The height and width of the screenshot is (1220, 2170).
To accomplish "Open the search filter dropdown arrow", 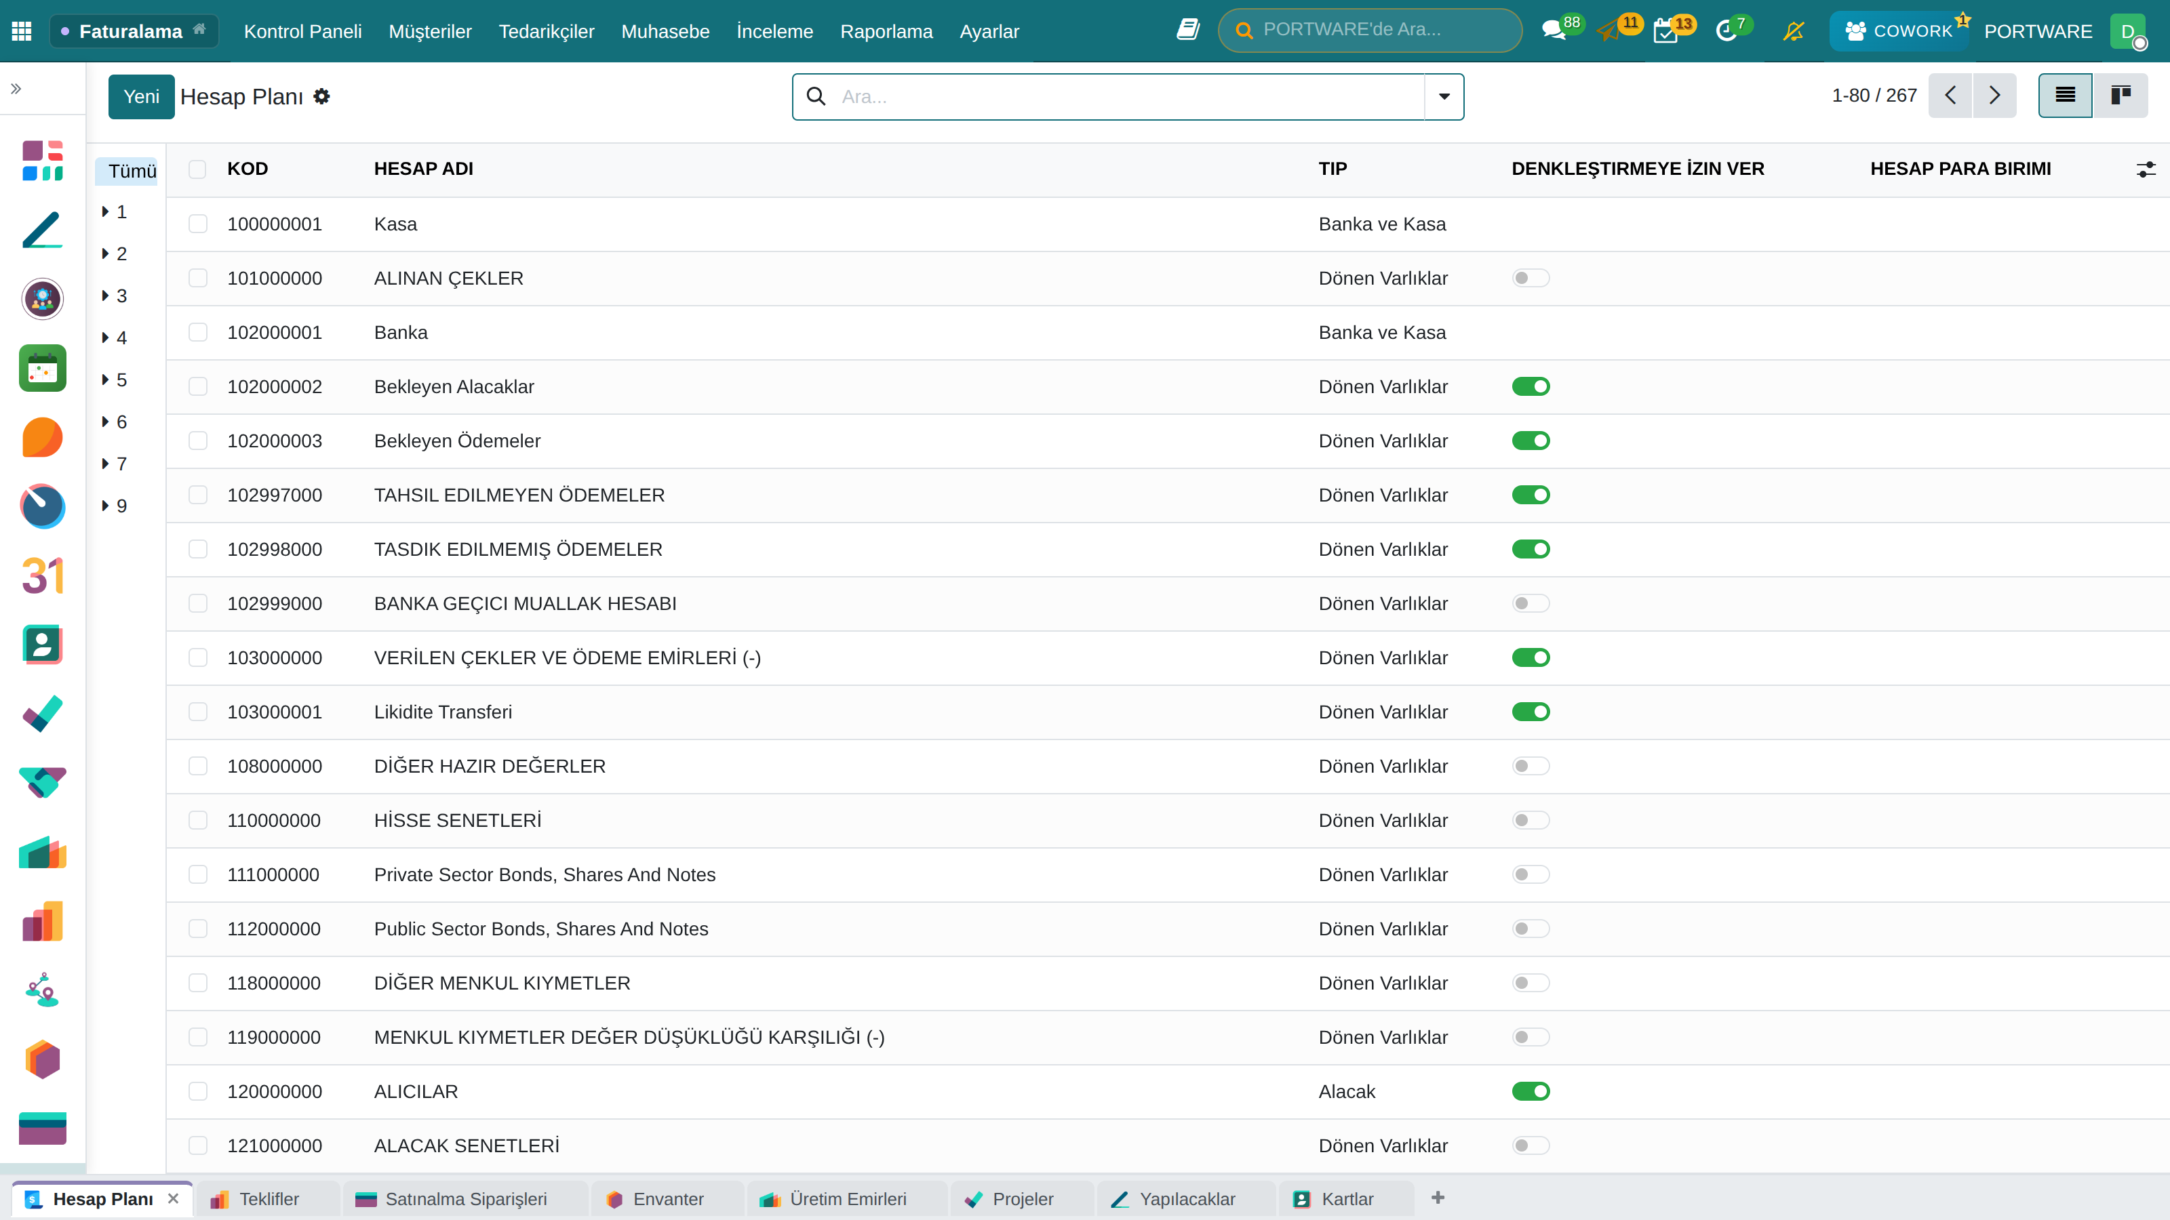I will [1444, 97].
